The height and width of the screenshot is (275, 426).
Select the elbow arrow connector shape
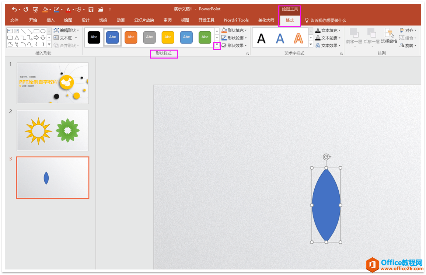pyautogui.click(x=30, y=38)
